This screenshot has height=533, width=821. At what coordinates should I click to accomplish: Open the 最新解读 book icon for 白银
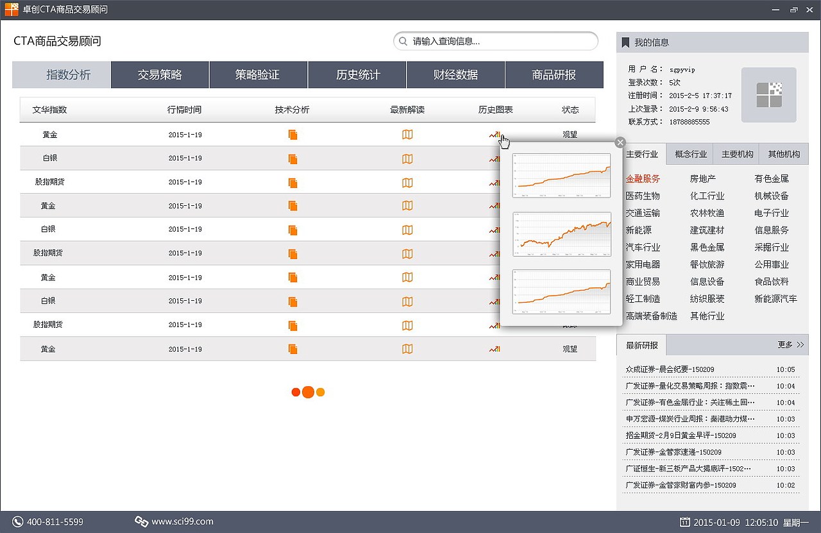point(407,158)
